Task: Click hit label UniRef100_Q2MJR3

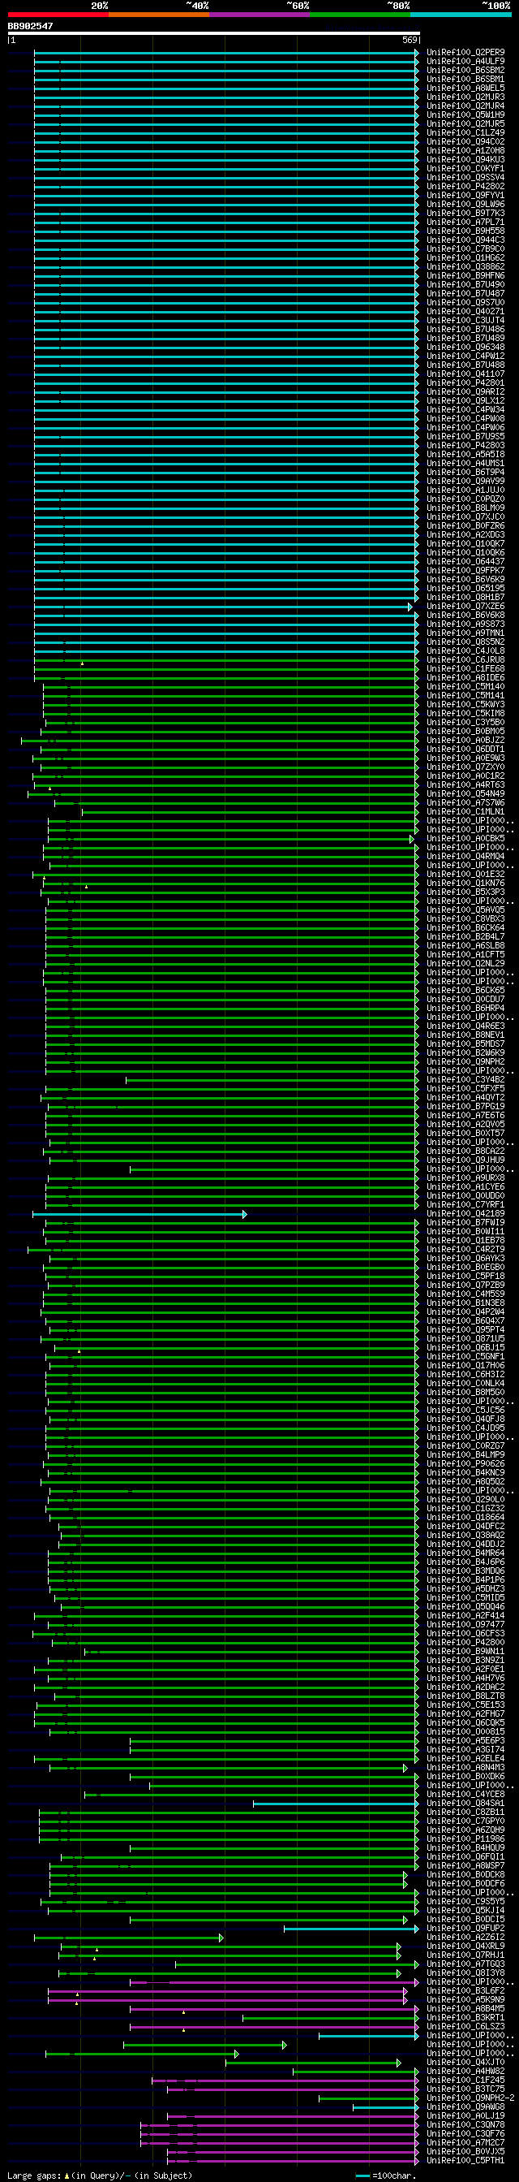Action: (x=465, y=97)
